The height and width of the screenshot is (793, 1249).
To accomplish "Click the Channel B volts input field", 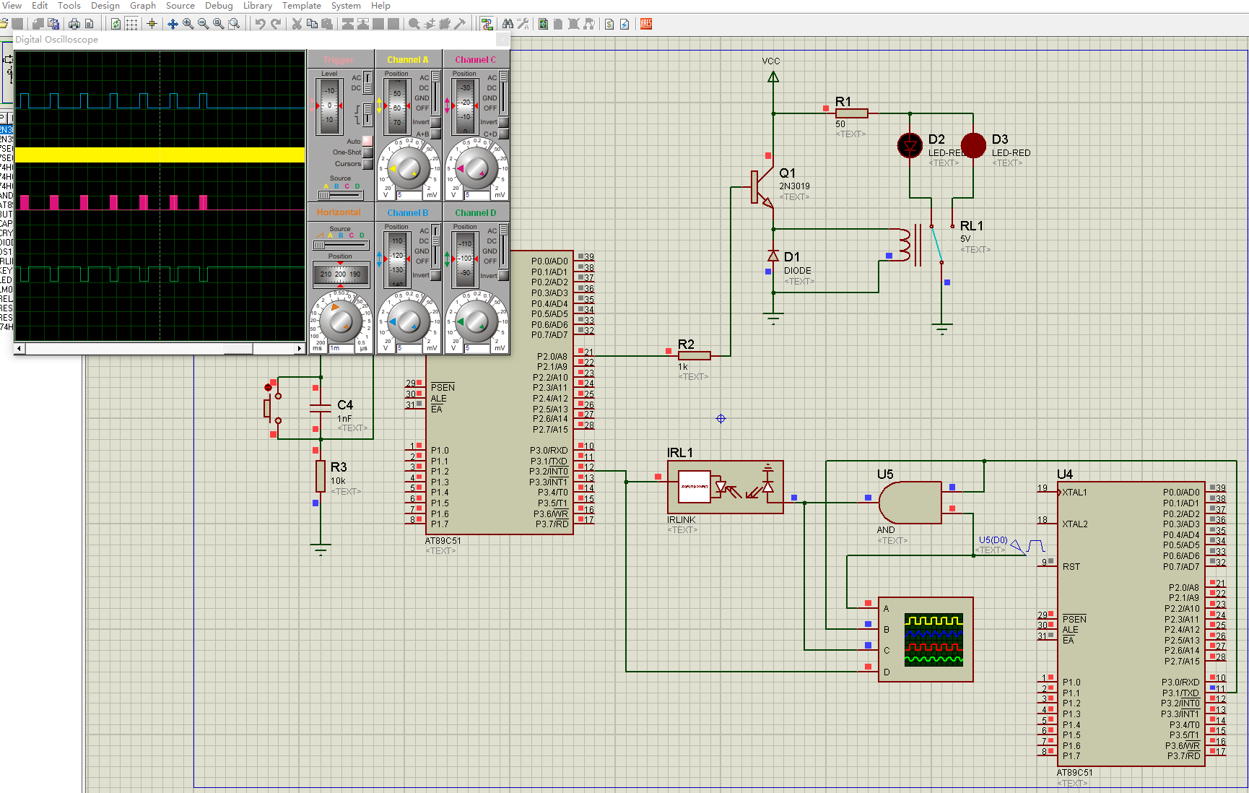I will pyautogui.click(x=409, y=348).
